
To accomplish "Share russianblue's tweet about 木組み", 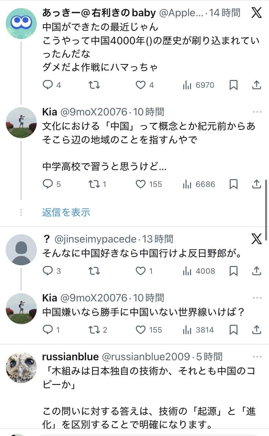I will coord(257,434).
